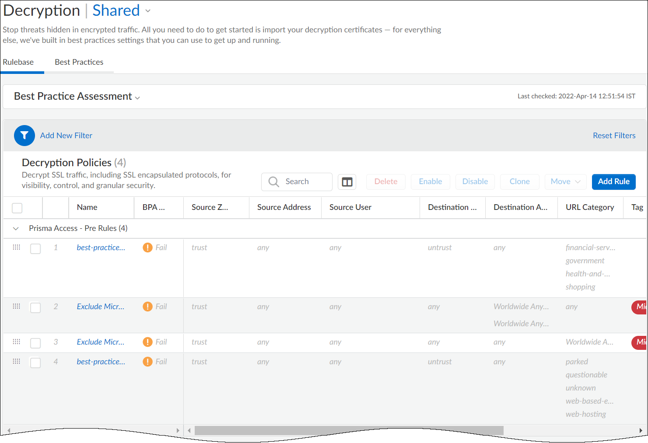Check the box for rule 2

[35, 307]
